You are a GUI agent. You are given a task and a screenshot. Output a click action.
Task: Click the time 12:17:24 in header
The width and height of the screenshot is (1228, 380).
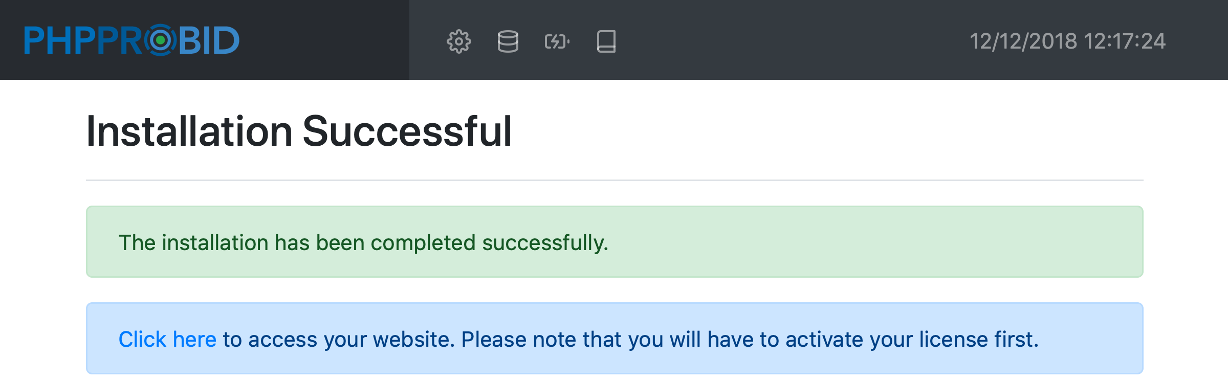tap(1124, 41)
